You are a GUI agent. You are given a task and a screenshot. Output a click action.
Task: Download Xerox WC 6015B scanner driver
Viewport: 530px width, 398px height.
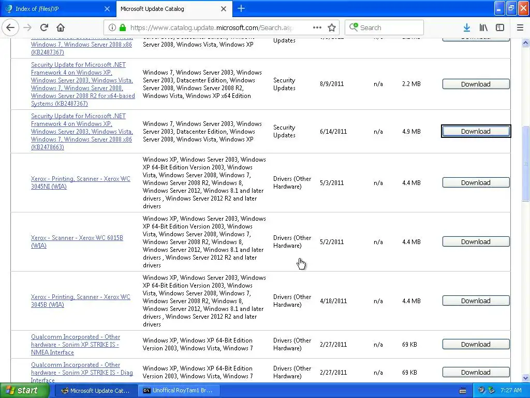point(476,241)
